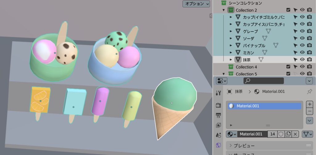316x155 pixels.
Task: Toggle fake user shield for material
Action: click(281, 134)
